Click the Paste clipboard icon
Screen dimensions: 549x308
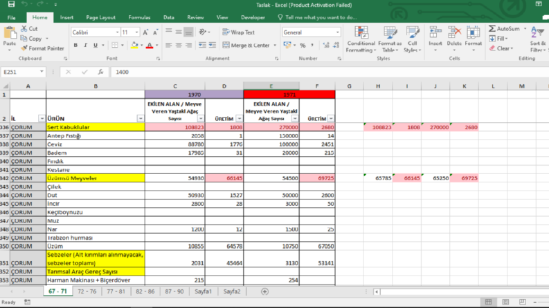[x=10, y=34]
